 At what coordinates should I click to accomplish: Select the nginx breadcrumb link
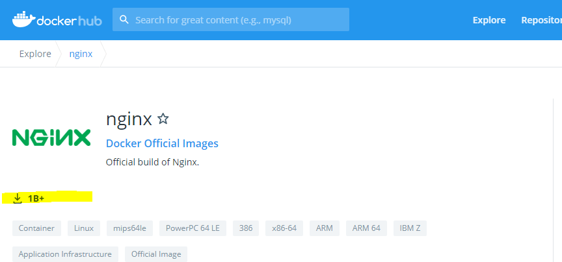pyautogui.click(x=81, y=54)
